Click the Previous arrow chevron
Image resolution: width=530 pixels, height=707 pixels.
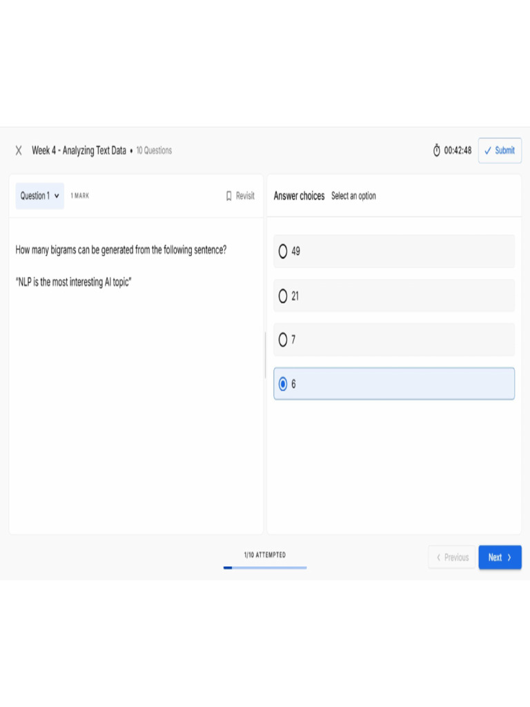[x=439, y=558]
